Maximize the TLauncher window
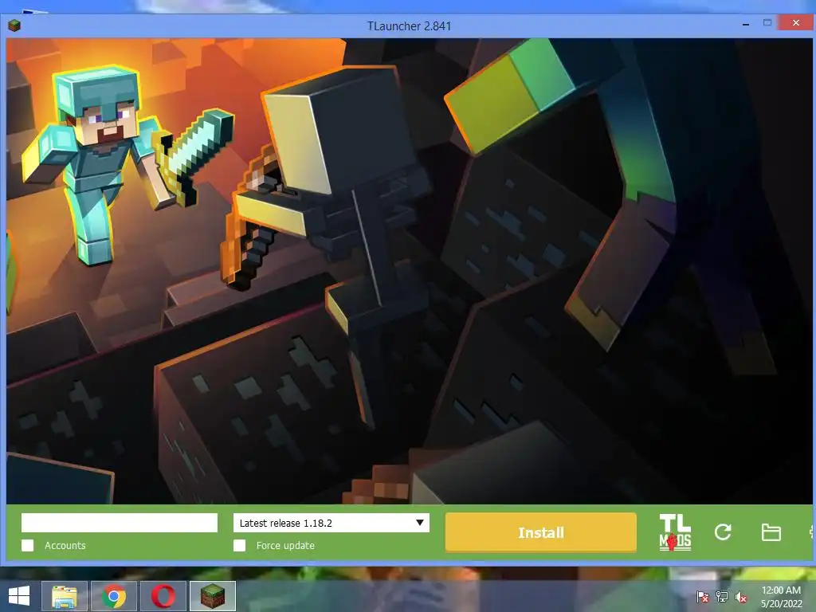This screenshot has height=612, width=816. coord(767,22)
